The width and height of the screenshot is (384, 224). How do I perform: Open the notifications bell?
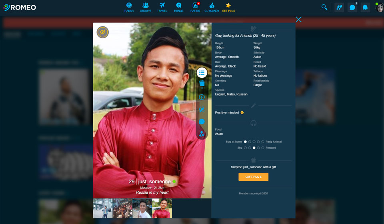pos(365,7)
